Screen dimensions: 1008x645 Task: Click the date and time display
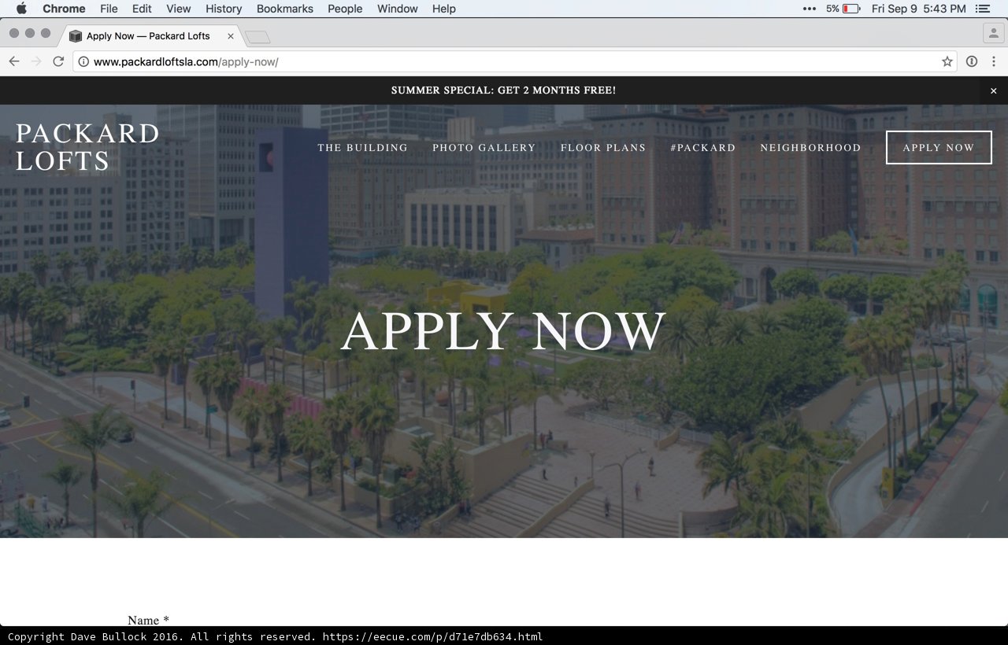coord(918,9)
